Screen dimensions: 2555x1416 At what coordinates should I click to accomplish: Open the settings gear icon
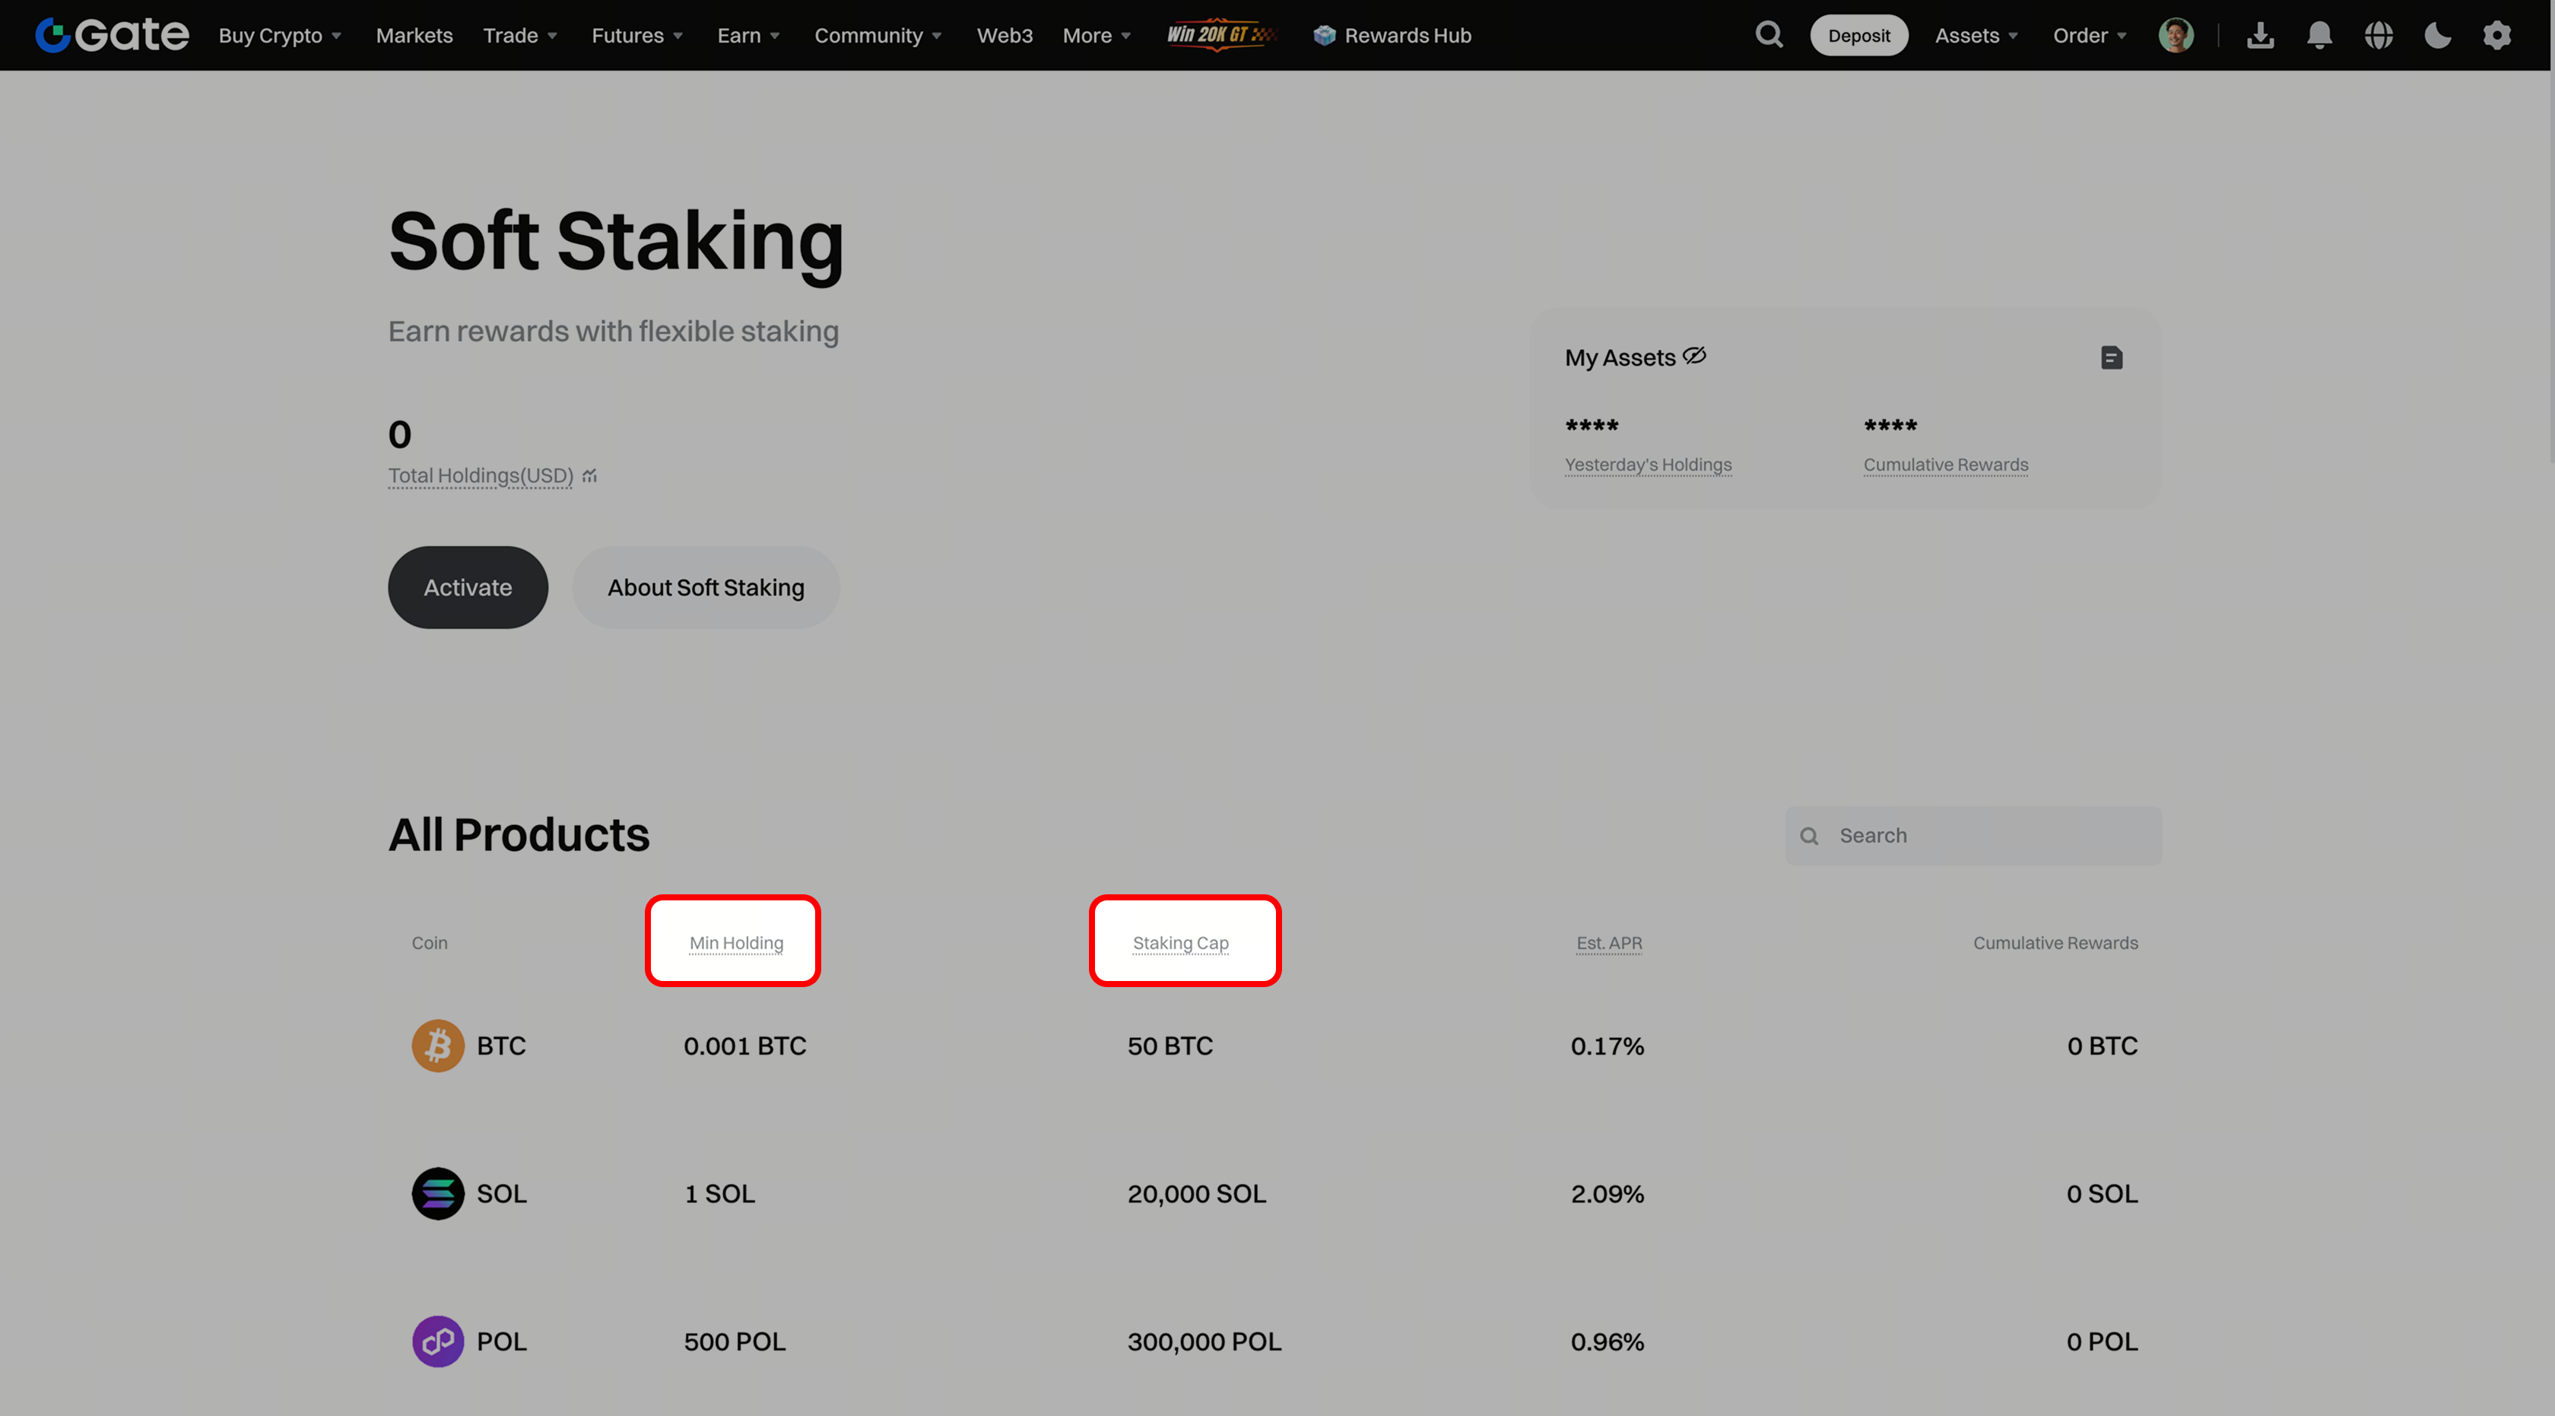click(x=2496, y=36)
